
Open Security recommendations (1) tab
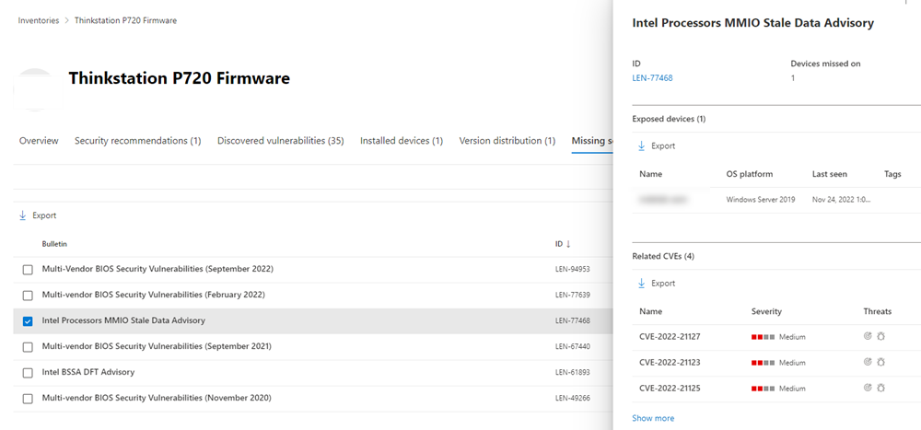[138, 141]
